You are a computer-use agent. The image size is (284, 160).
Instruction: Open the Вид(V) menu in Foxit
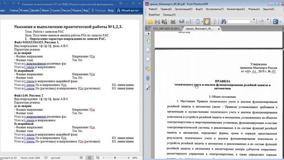(199, 9)
